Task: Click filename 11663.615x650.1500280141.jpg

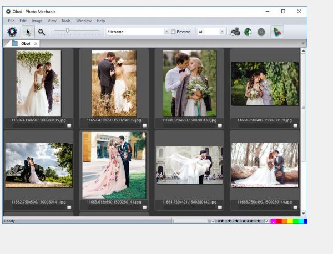Action: [114, 202]
